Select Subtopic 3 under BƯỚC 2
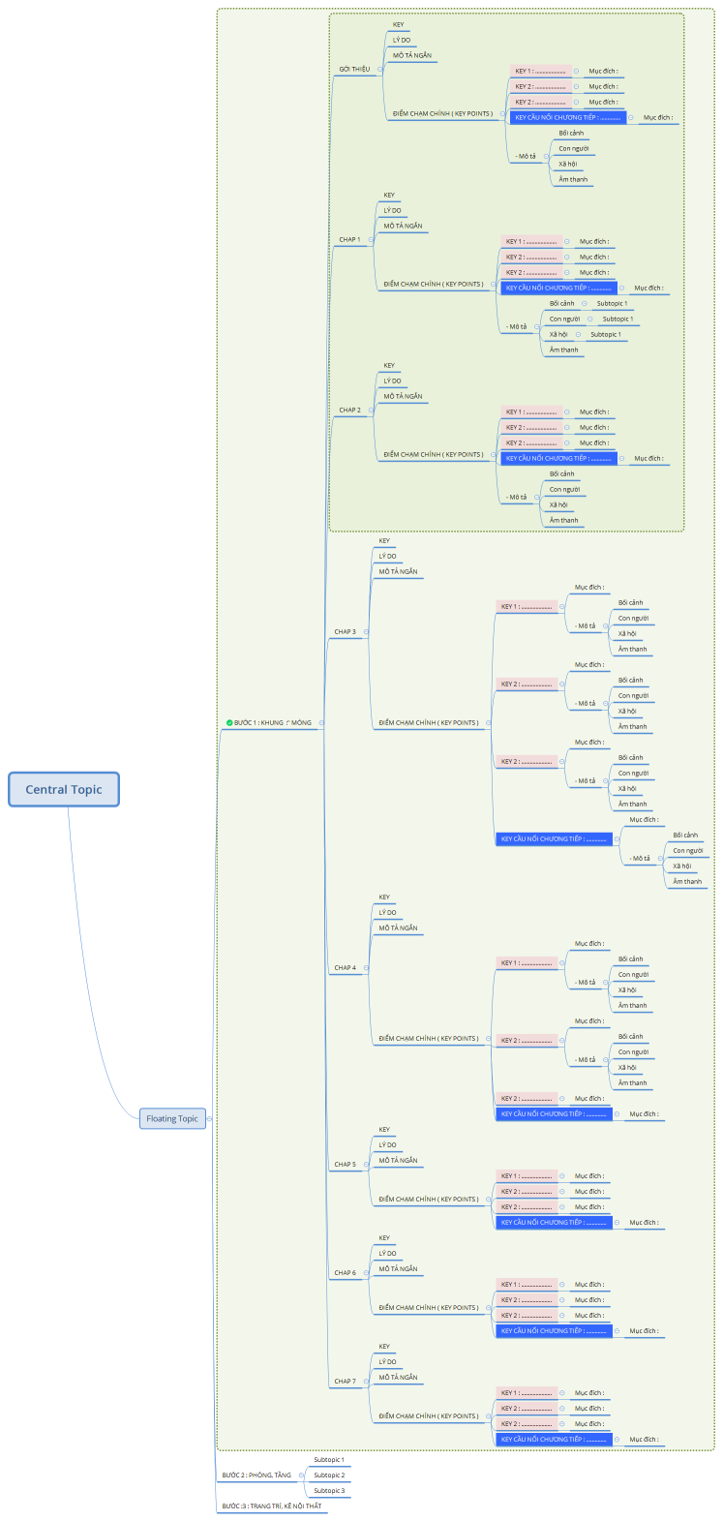Viewport: 723px width, 1521px height. [x=329, y=1491]
